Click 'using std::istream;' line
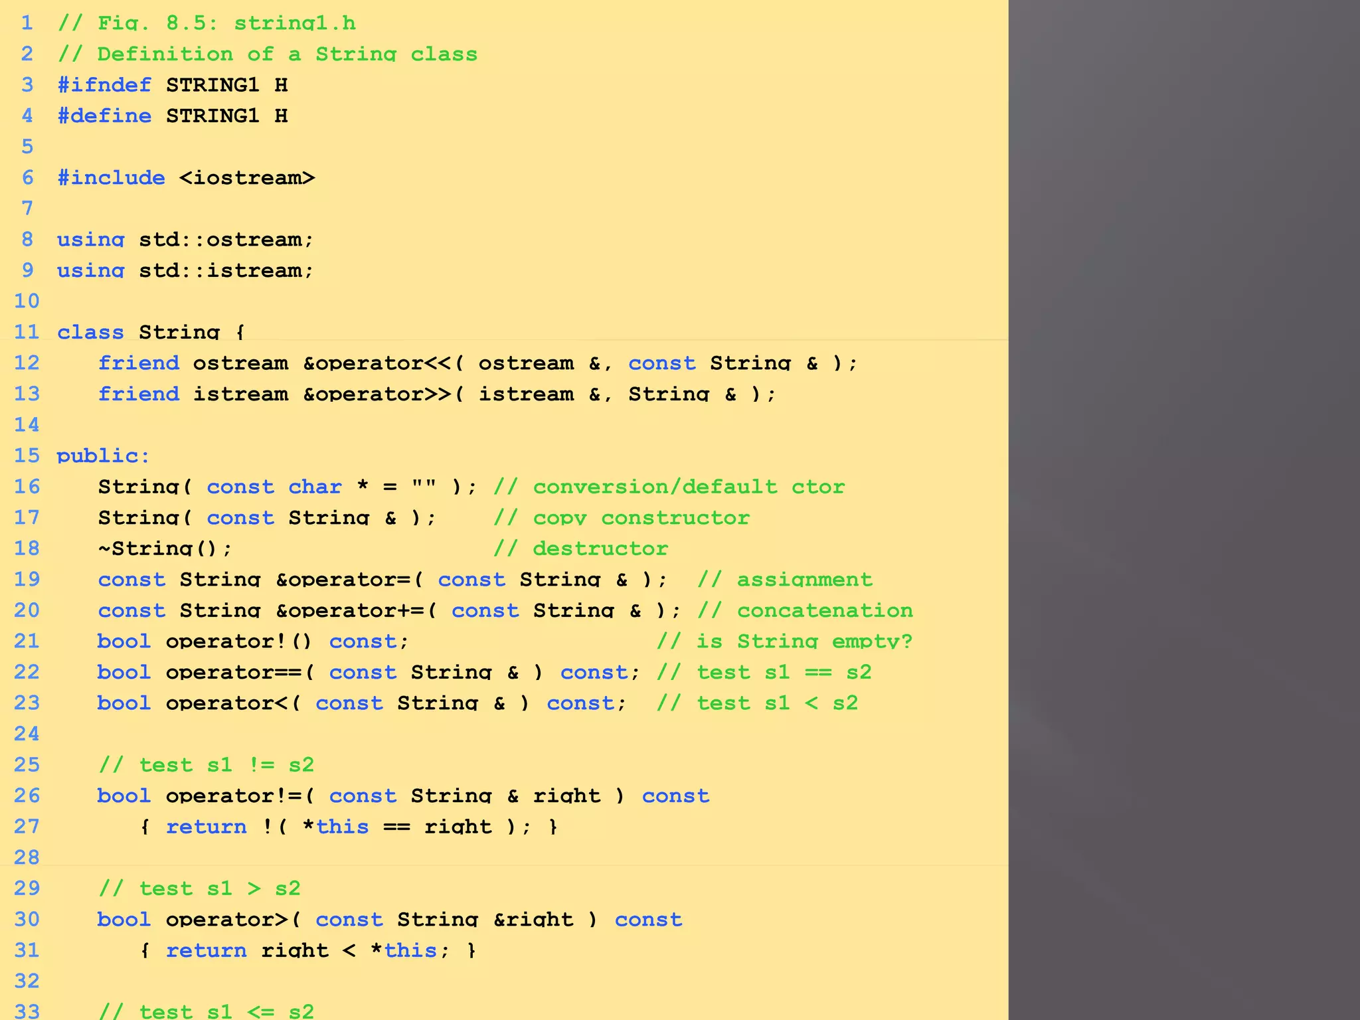 [185, 270]
